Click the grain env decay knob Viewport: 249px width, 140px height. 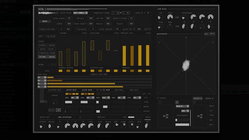coord(51,126)
